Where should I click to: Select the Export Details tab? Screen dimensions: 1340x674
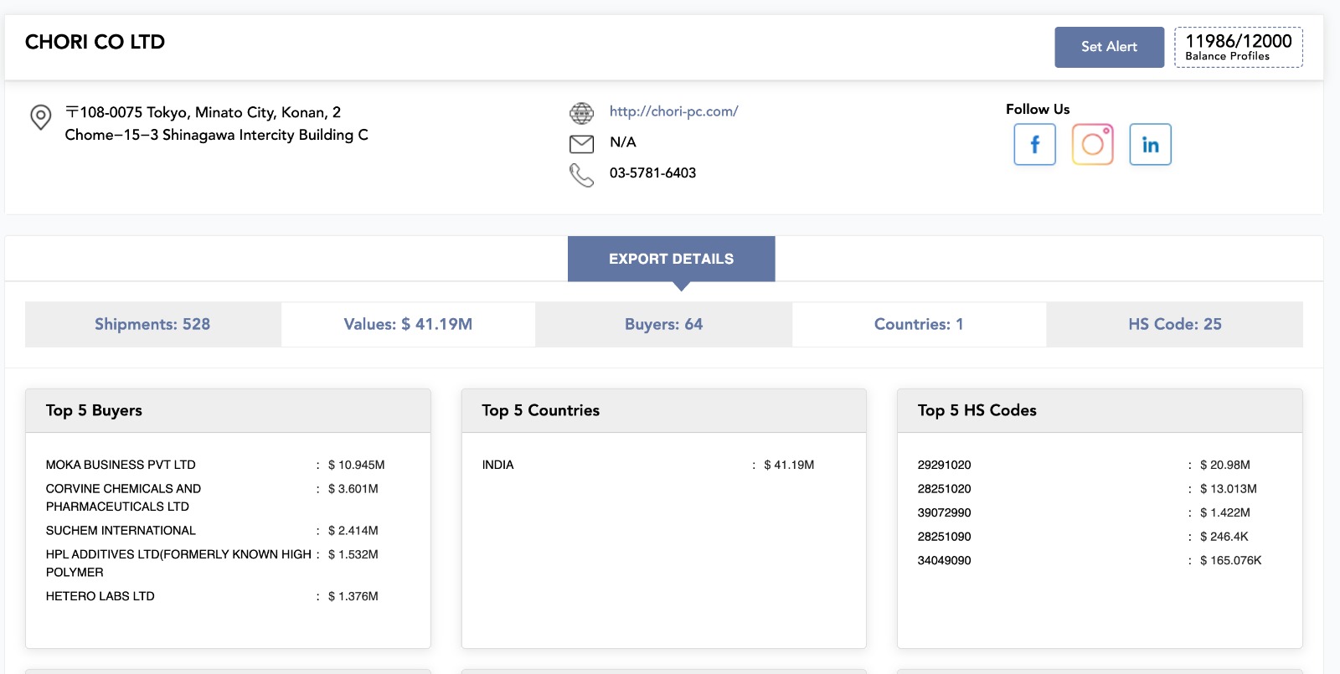coord(671,259)
